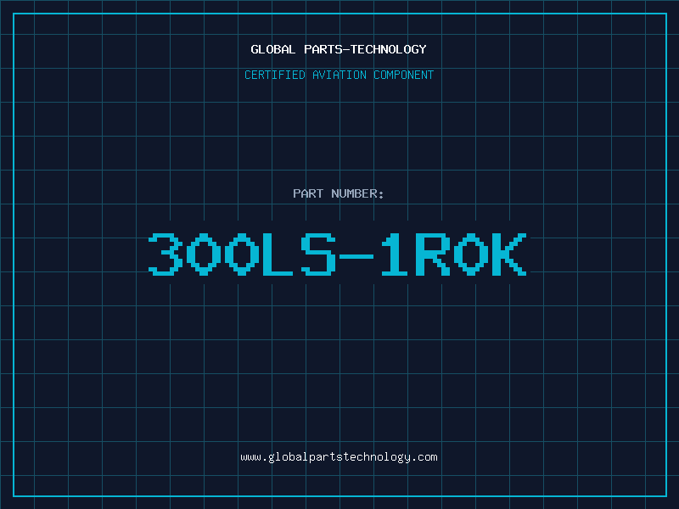
Task: Click the digit 1 after the dash
Action: click(x=395, y=255)
